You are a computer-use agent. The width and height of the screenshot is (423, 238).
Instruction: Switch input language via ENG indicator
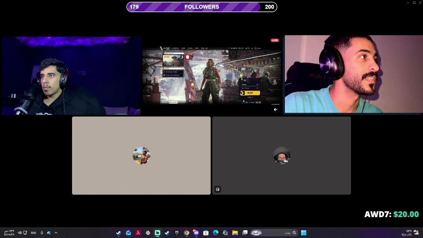click(x=33, y=233)
